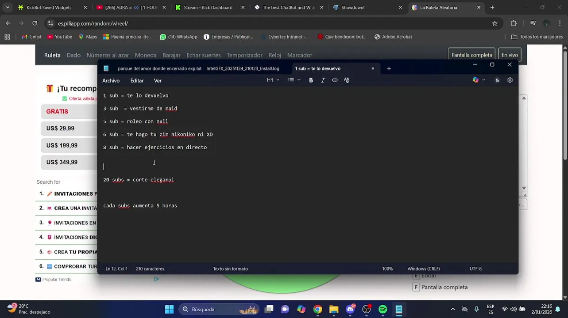This screenshot has height=318, width=568.
Task: Insert a link from Notepad toolbar
Action: (335, 80)
